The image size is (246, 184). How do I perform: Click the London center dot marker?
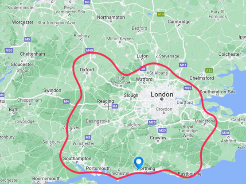tap(162, 99)
